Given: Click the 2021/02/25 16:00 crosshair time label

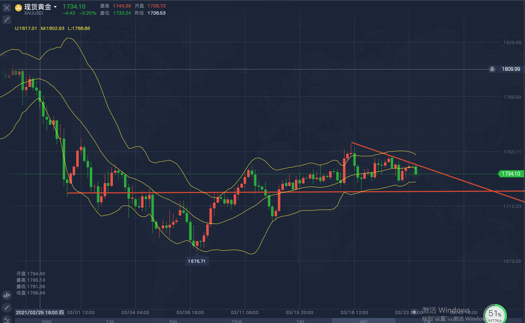Looking at the screenshot, I should (40, 312).
